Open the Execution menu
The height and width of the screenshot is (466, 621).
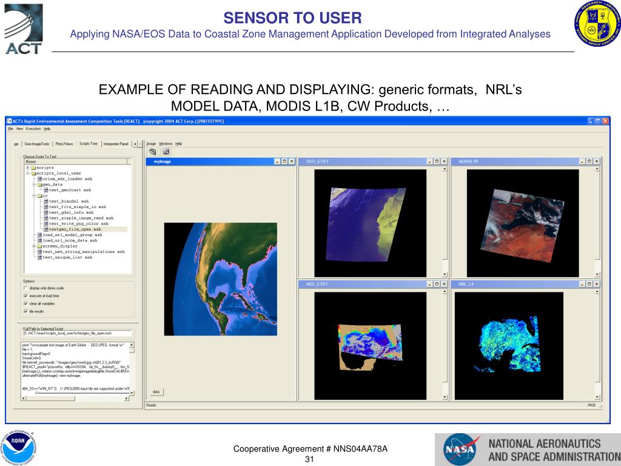click(x=33, y=129)
